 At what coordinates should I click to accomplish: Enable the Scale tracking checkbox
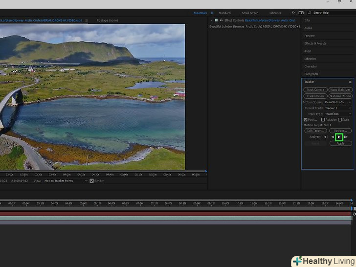point(340,120)
